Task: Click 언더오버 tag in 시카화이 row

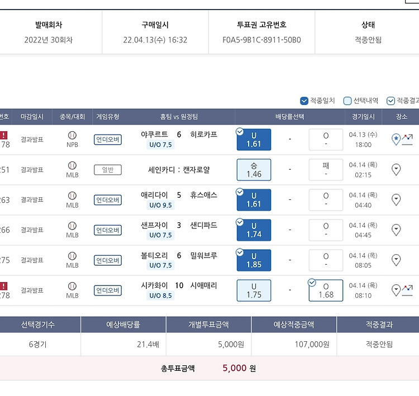Action: pos(108,290)
